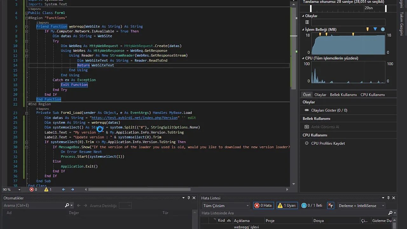Click the 20sn mark on the timeline ruler

click(x=369, y=8)
